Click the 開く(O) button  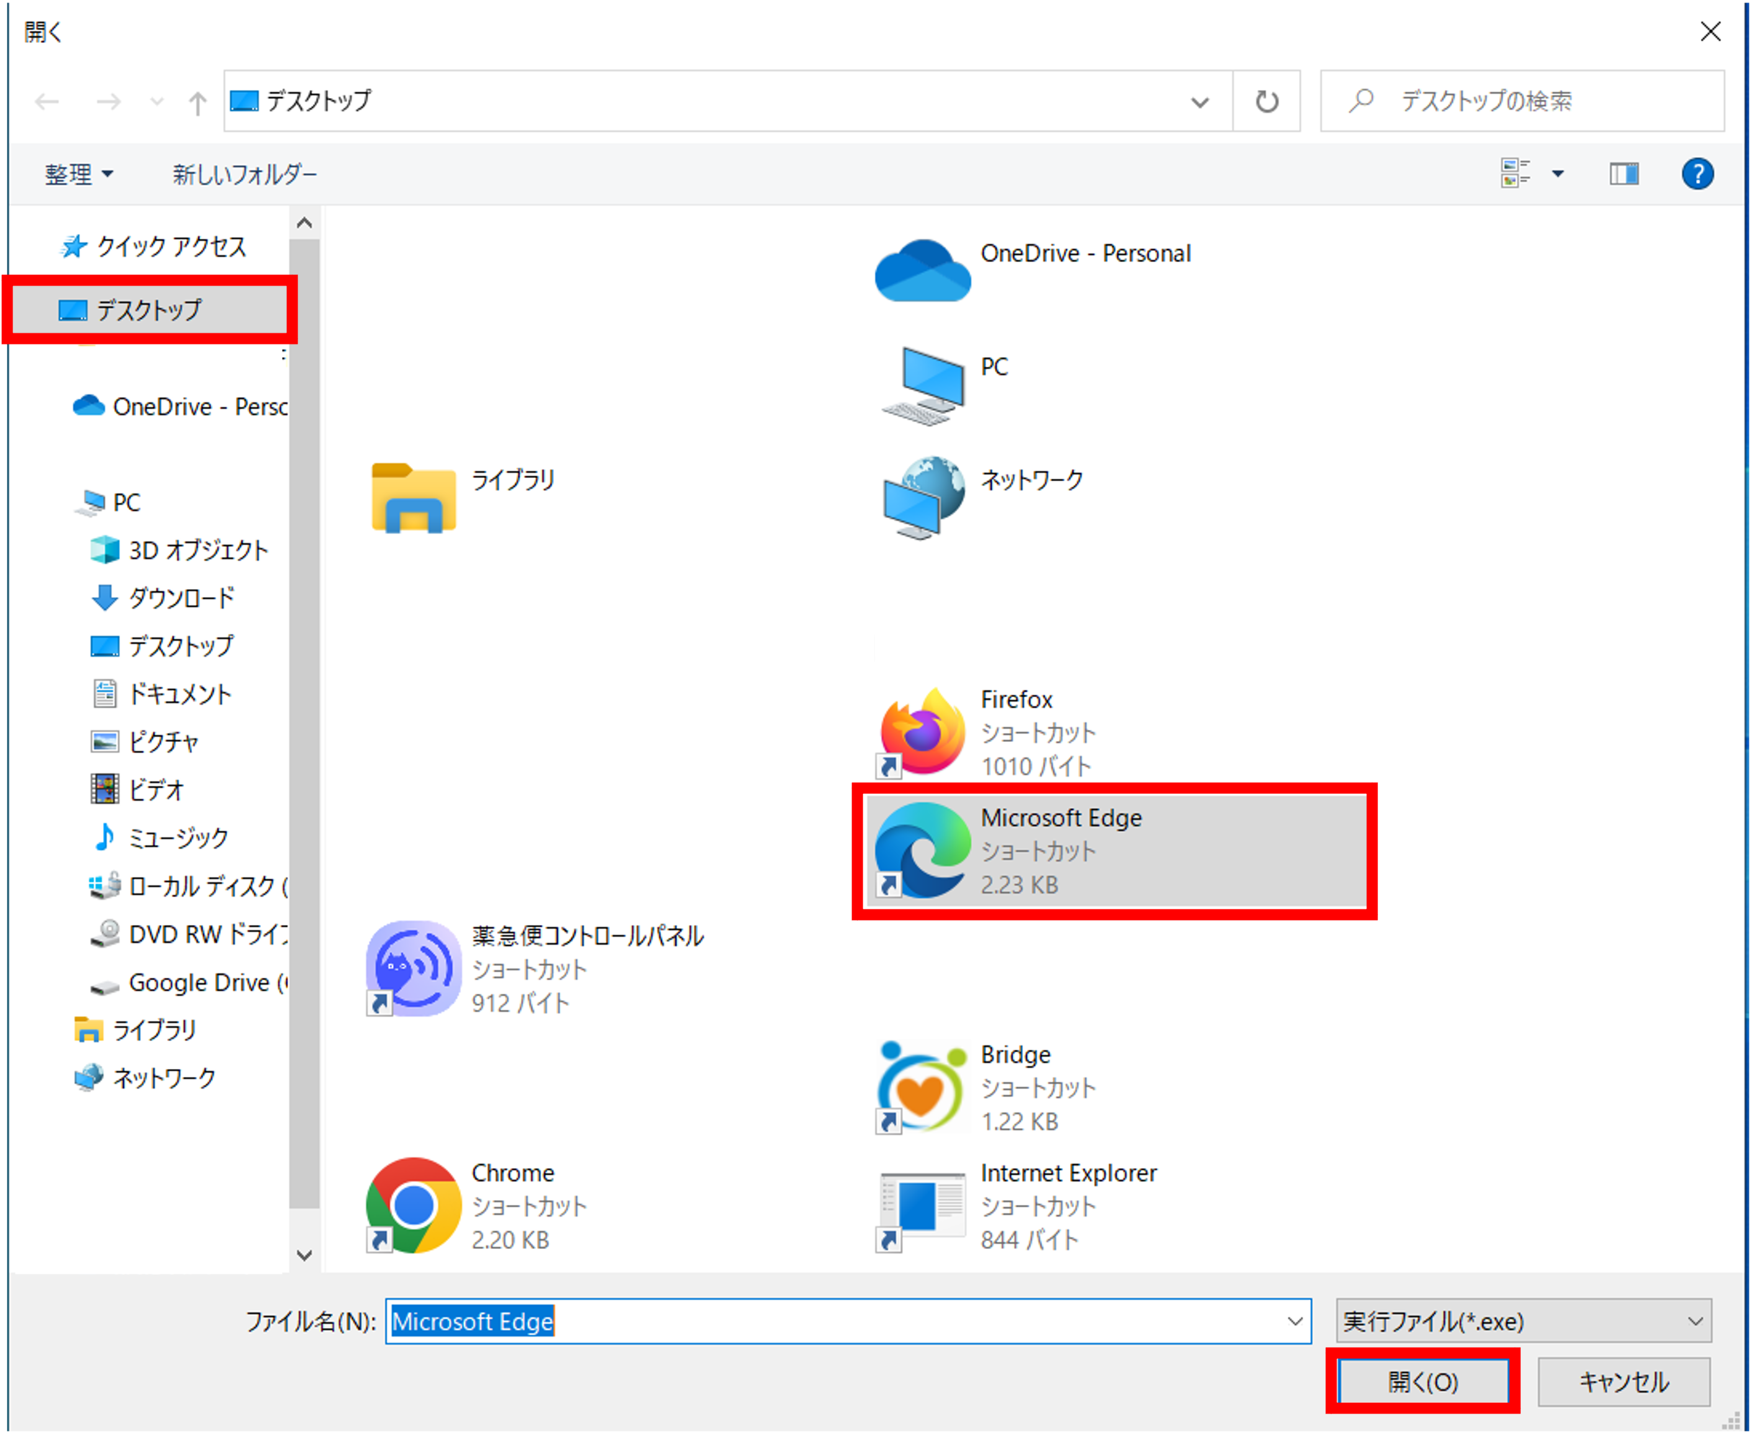point(1423,1381)
